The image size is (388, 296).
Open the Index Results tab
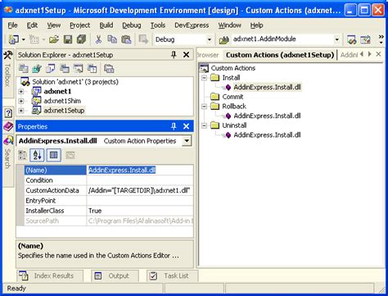[x=50, y=276]
